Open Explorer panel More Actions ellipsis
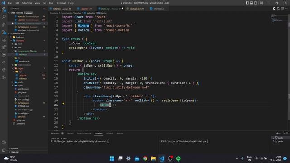 (x=44, y=8)
